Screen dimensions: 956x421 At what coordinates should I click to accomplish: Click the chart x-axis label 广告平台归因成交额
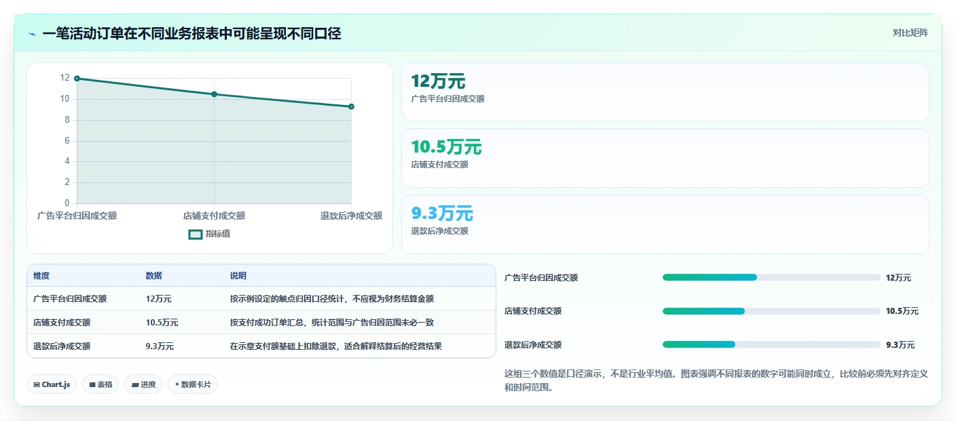tap(77, 216)
